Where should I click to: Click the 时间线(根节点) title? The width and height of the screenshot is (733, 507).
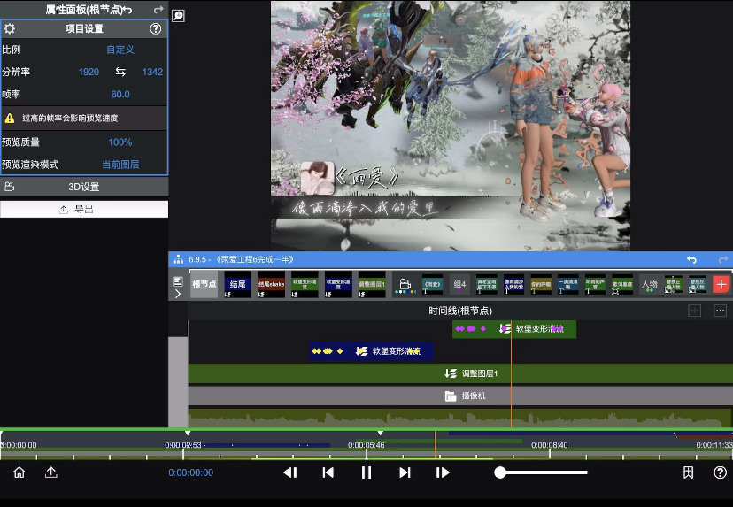pyautogui.click(x=460, y=311)
